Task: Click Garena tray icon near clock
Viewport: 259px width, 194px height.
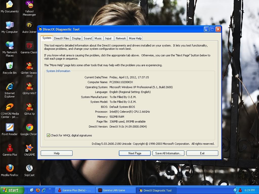Action: (240, 190)
